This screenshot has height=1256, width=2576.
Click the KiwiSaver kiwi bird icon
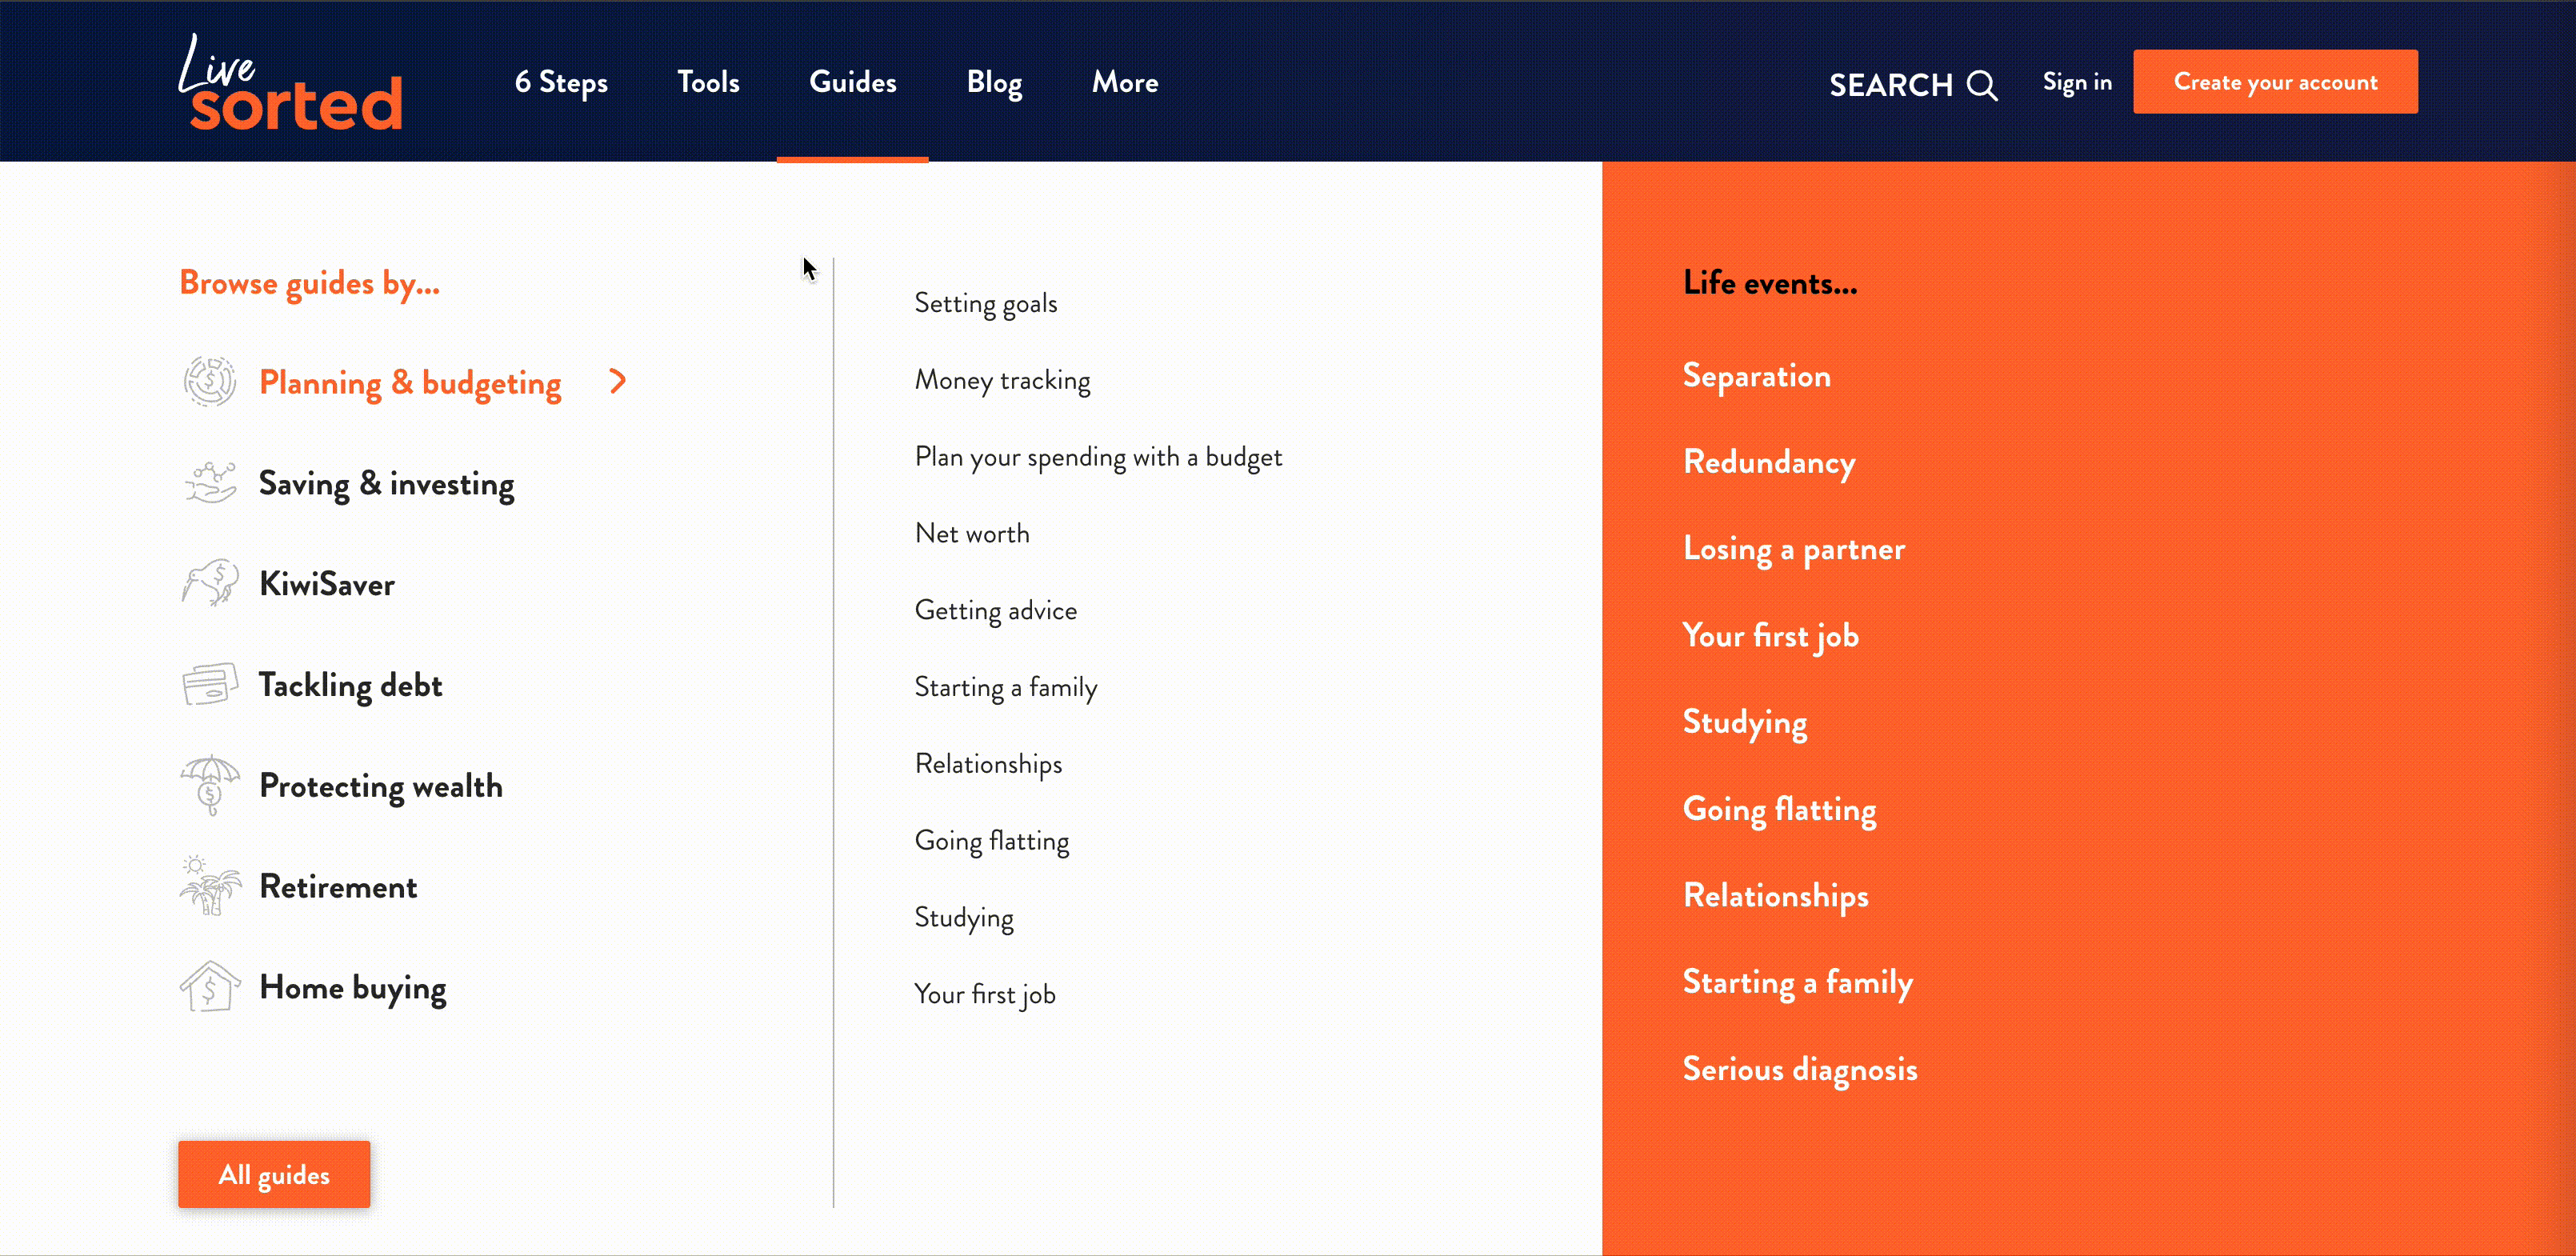(x=209, y=583)
